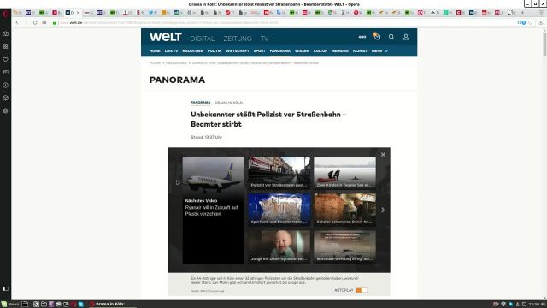
Task: Open the Junge mit Down-Syndrom video thumbnail
Action: [x=279, y=246]
